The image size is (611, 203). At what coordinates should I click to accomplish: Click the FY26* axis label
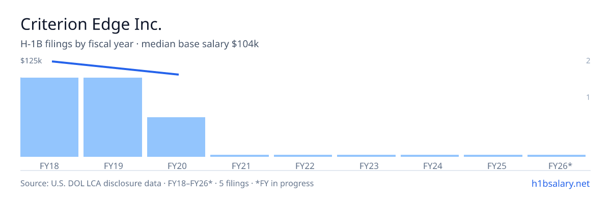560,165
